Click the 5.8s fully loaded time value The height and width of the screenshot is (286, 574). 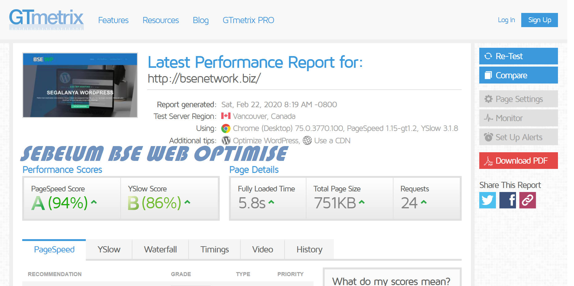252,203
